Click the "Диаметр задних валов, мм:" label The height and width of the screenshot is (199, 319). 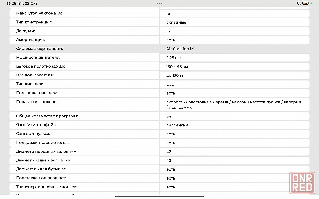(44, 160)
